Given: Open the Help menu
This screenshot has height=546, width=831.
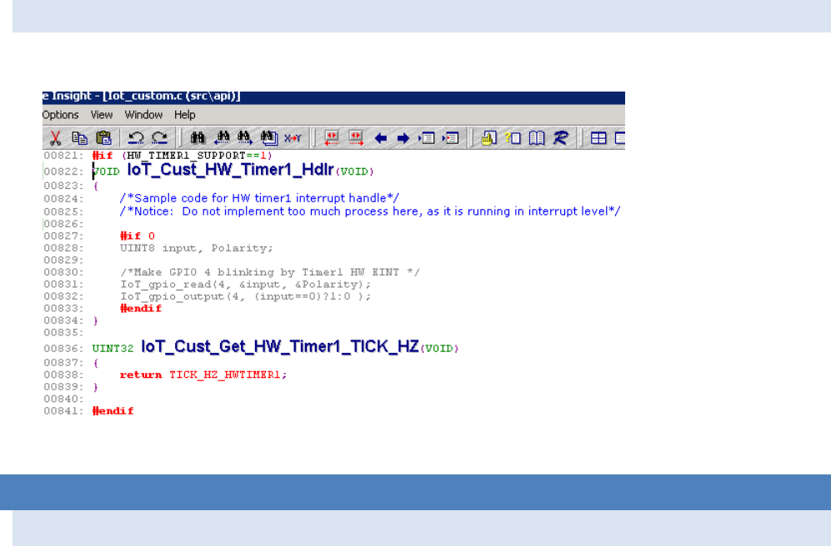Looking at the screenshot, I should click(185, 115).
